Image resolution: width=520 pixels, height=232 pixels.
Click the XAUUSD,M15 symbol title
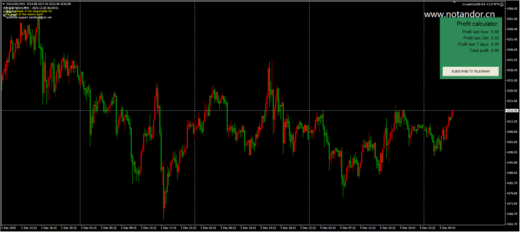pyautogui.click(x=16, y=4)
